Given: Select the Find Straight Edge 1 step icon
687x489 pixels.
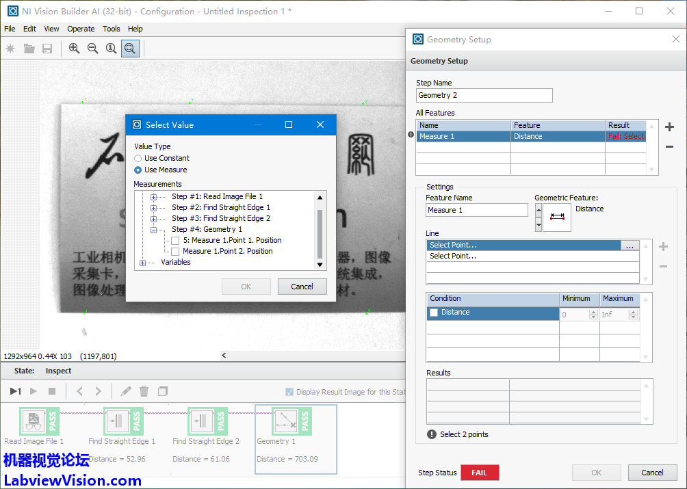Looking at the screenshot, I should (x=124, y=421).
